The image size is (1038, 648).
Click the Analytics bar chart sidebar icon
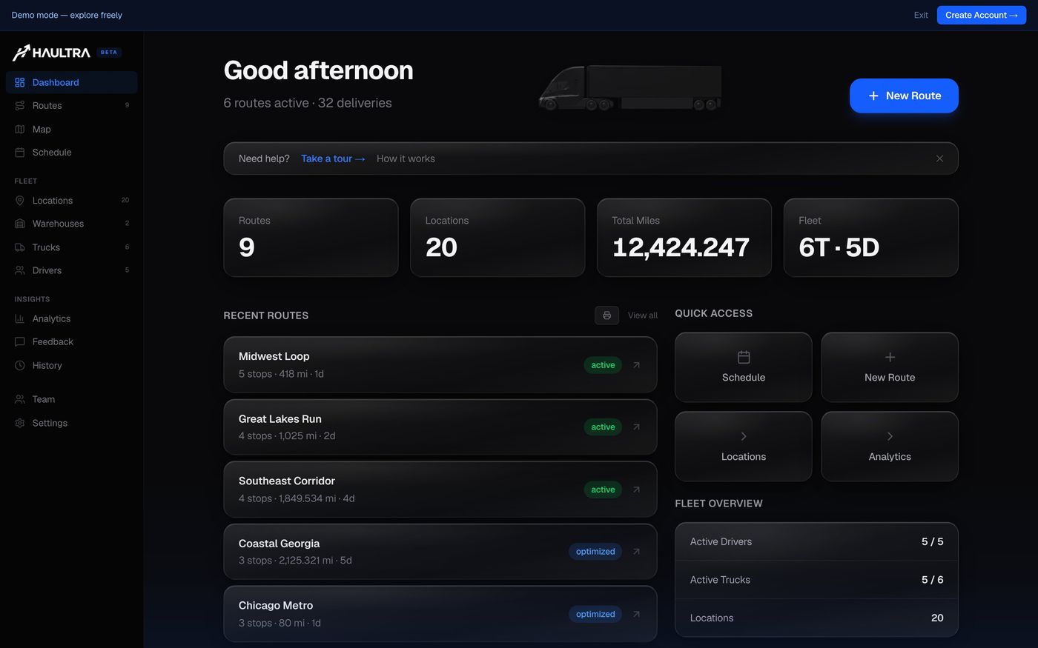pyautogui.click(x=20, y=318)
